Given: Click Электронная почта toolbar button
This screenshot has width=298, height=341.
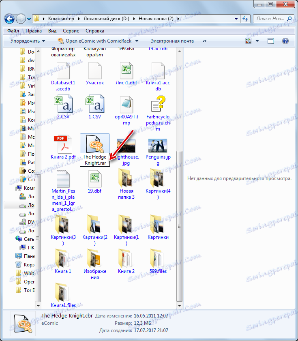Looking at the screenshot, I should pyautogui.click(x=172, y=41).
